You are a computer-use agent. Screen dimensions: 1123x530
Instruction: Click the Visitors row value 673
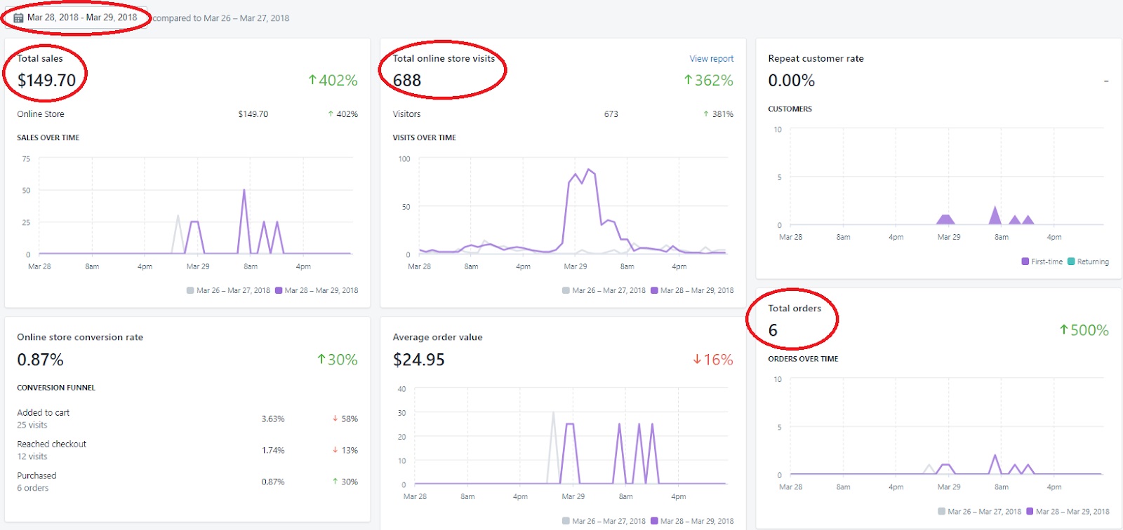pos(611,114)
